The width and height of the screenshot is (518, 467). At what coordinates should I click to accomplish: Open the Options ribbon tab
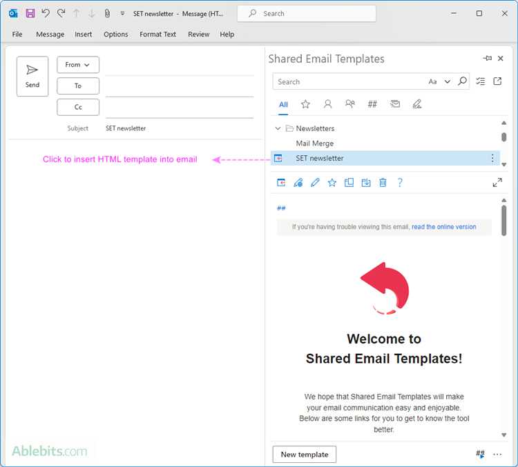click(x=115, y=34)
